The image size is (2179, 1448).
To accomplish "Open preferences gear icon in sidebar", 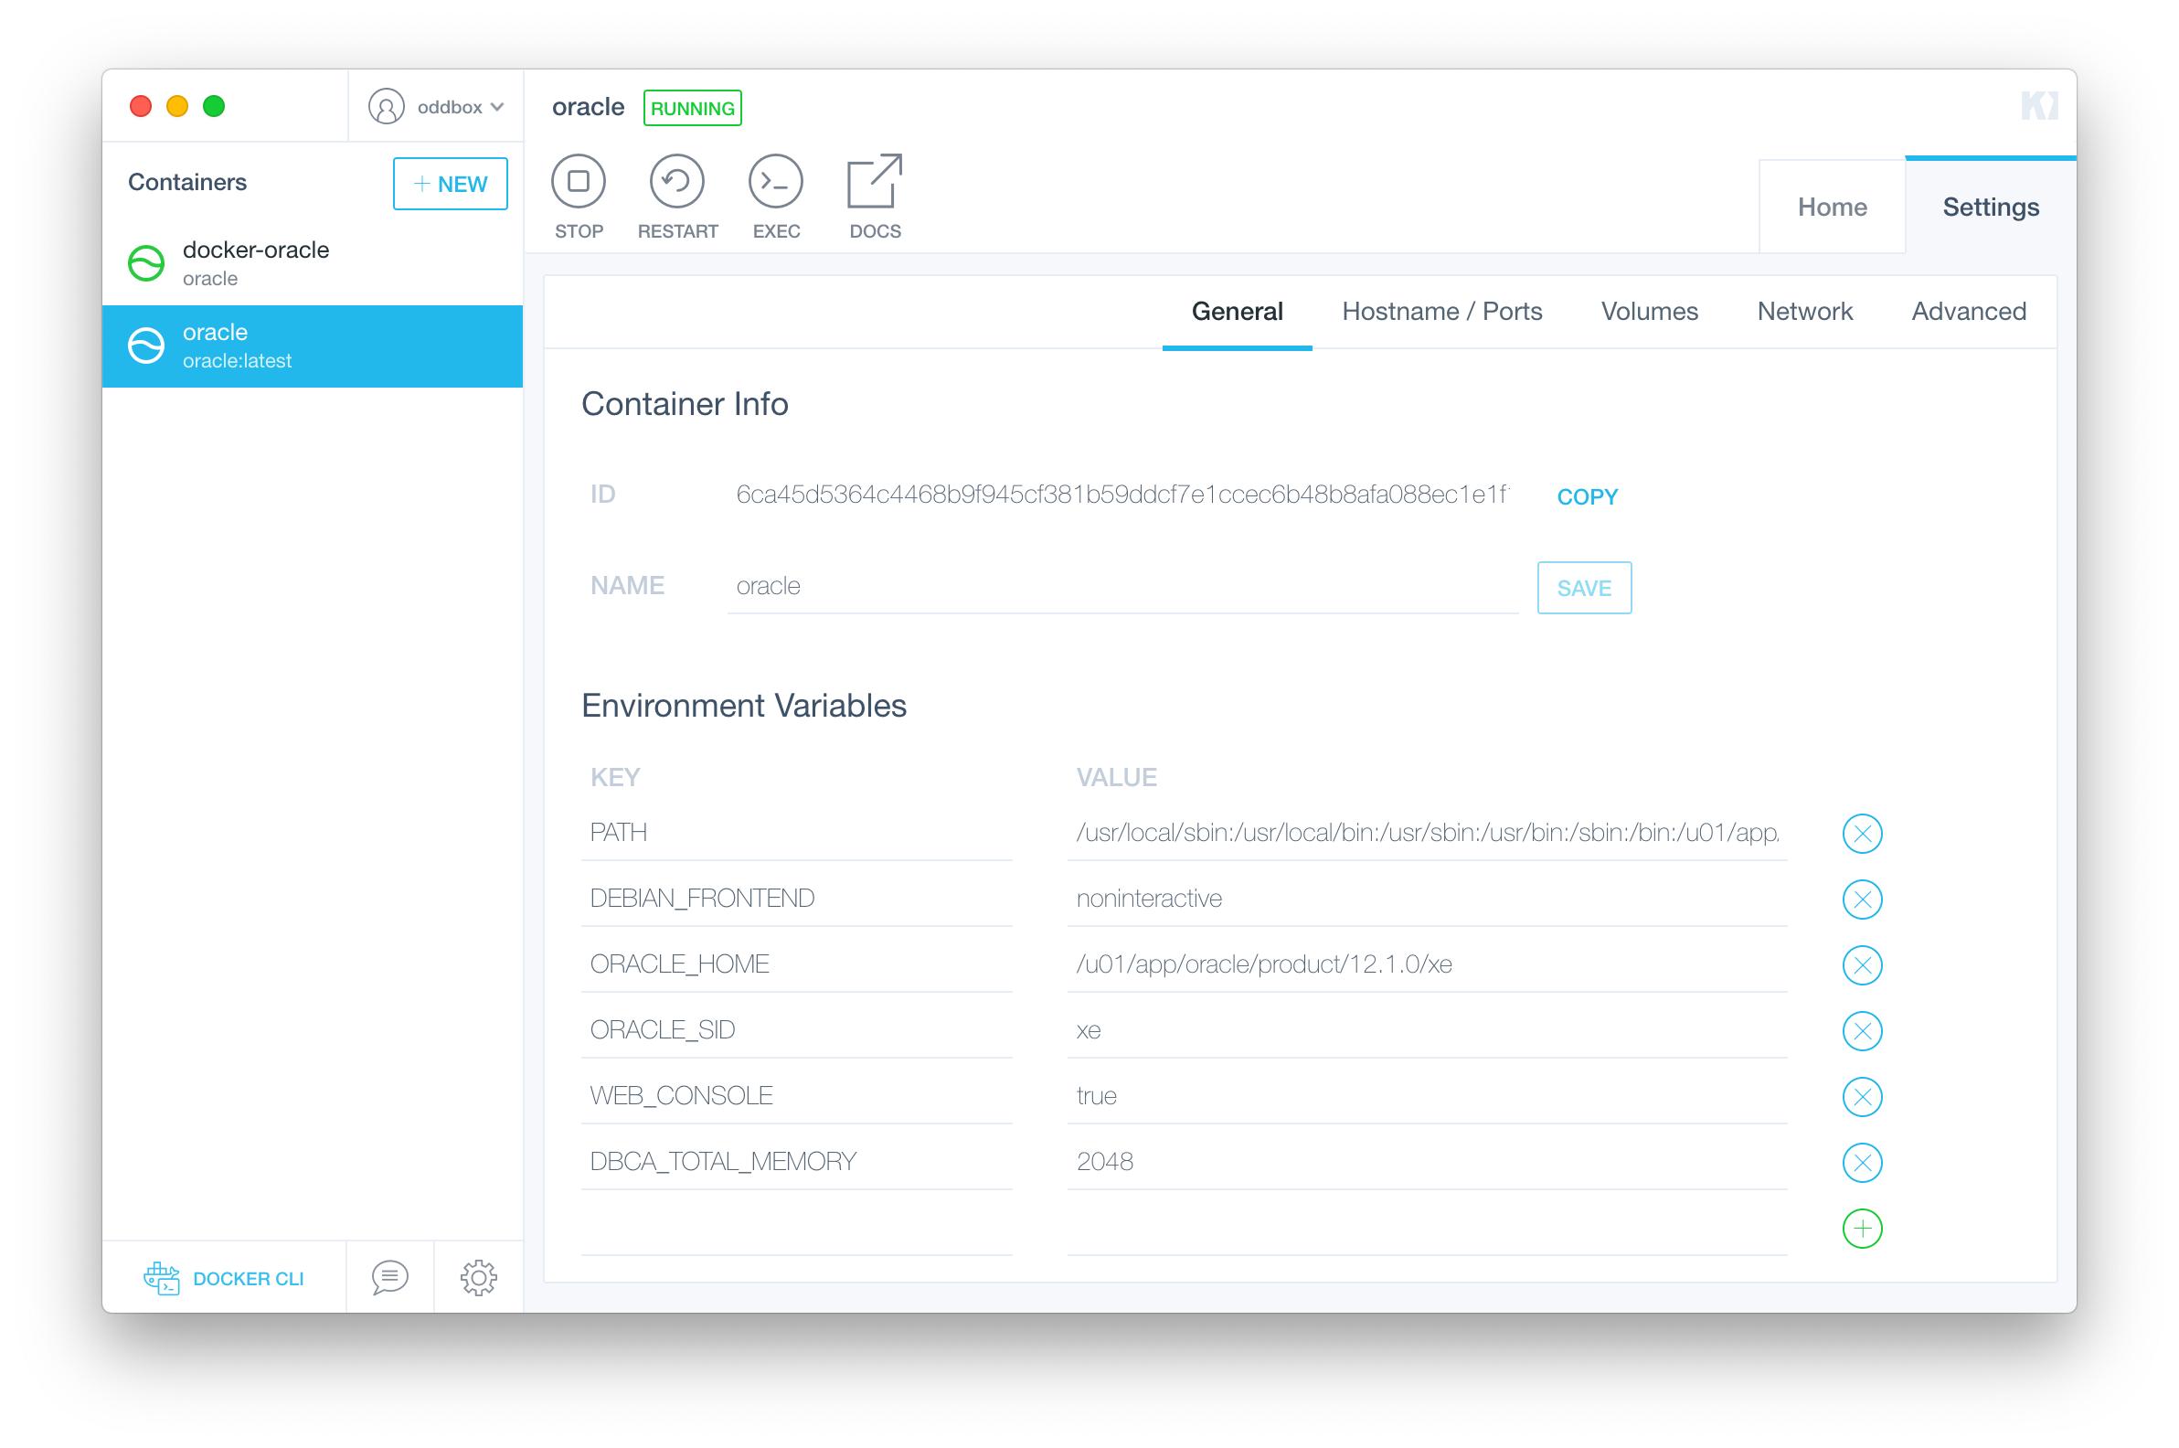I will click(478, 1278).
